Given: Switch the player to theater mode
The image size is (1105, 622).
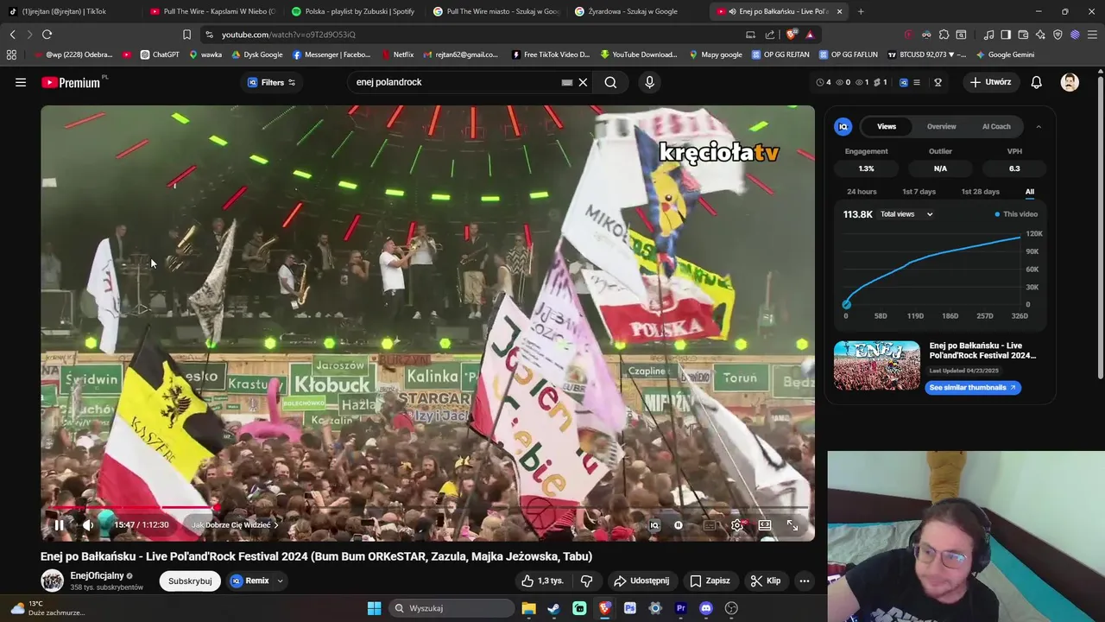Looking at the screenshot, I should click(x=765, y=524).
